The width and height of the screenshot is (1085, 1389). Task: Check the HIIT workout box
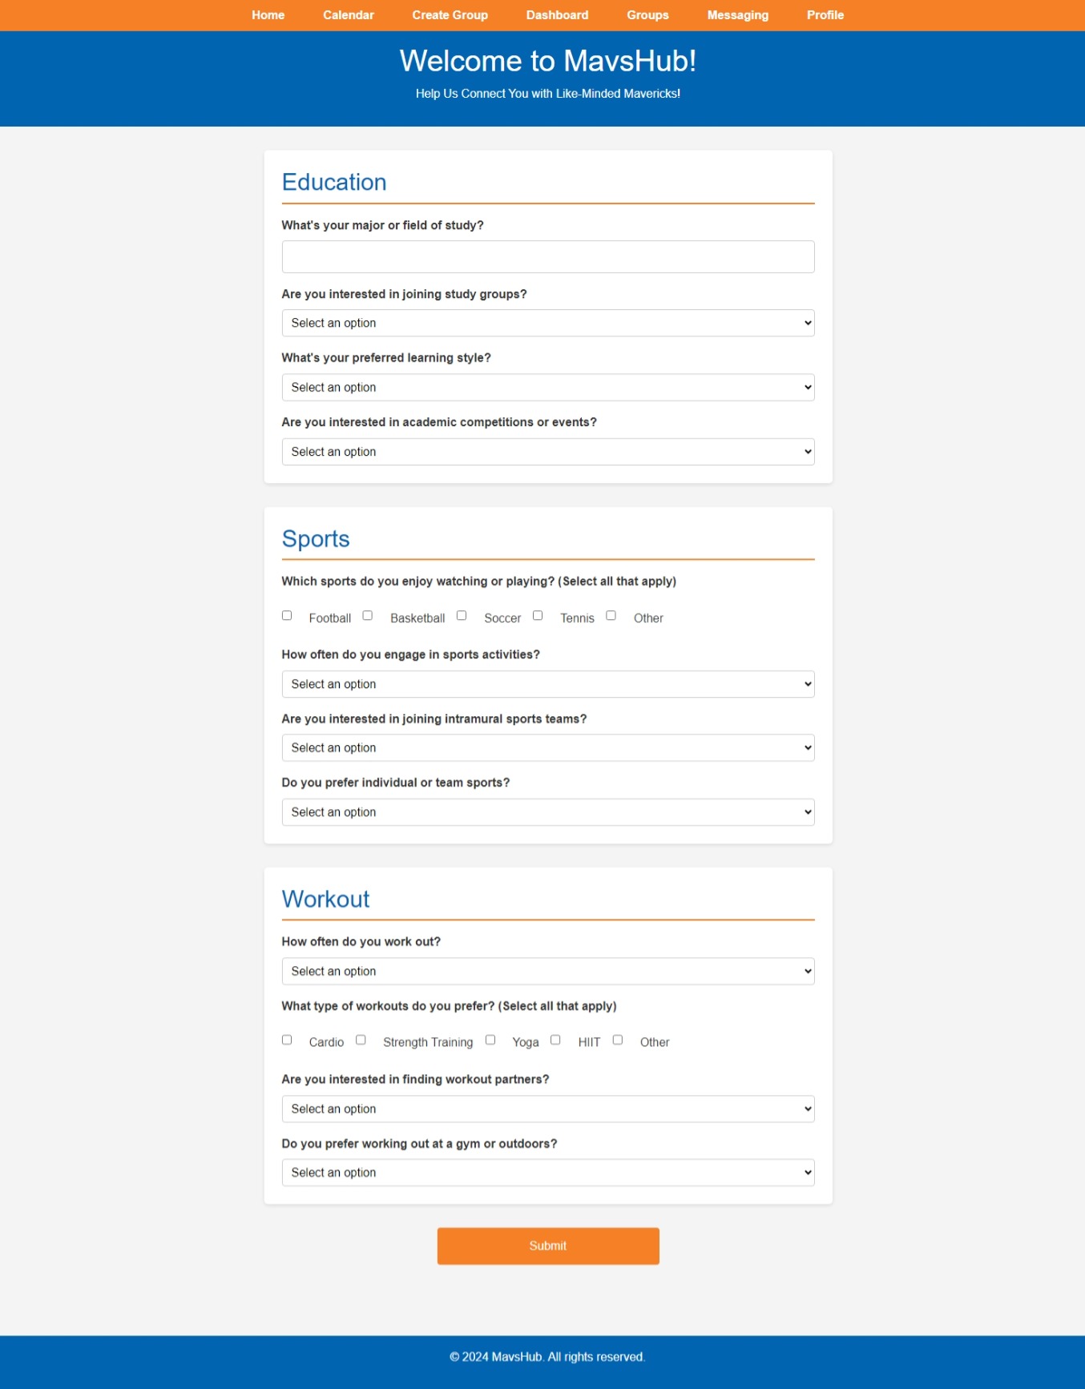pyautogui.click(x=555, y=1040)
